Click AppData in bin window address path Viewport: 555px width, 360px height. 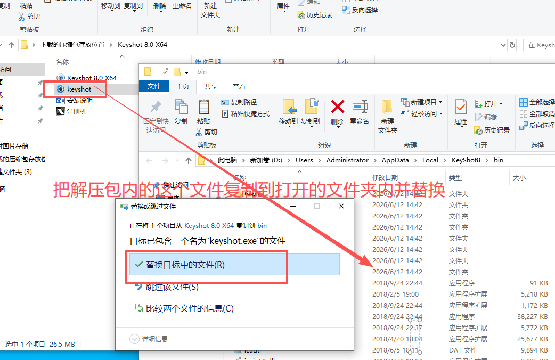coord(395,160)
